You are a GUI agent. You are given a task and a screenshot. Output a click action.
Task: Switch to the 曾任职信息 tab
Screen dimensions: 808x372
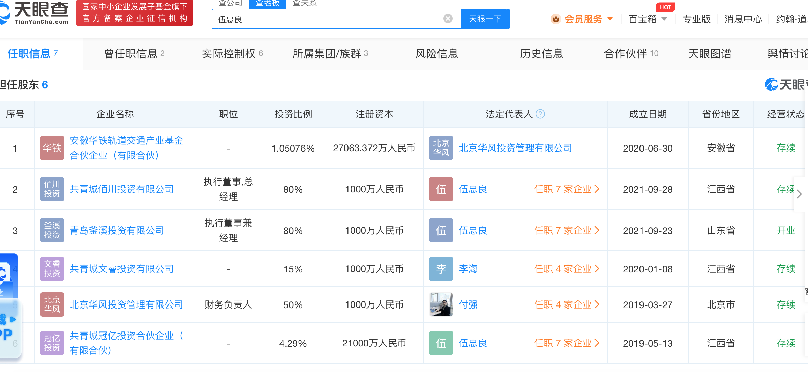pyautogui.click(x=134, y=53)
